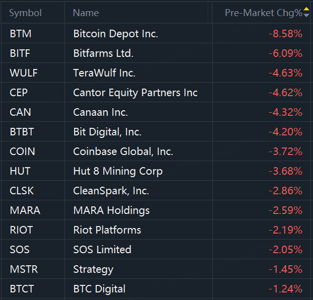Click Cantor Equity Partners Inc name
313x300 pixels.
click(x=135, y=93)
